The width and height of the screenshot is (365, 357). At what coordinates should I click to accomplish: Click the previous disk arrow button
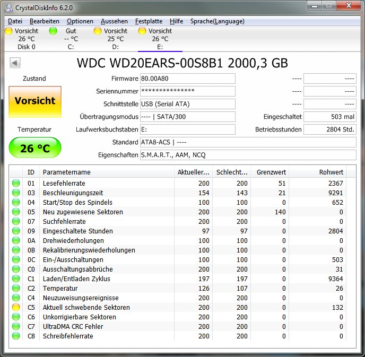click(15, 63)
